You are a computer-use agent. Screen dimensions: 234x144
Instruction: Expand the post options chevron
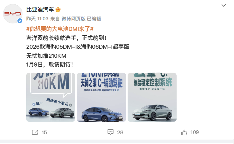pyautogui.click(x=224, y=6)
